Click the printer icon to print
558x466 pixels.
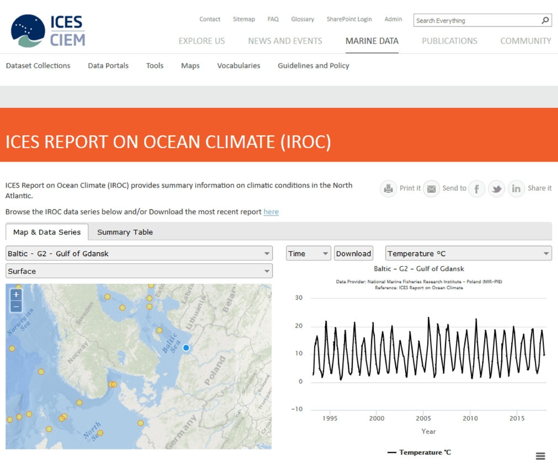pyautogui.click(x=389, y=189)
